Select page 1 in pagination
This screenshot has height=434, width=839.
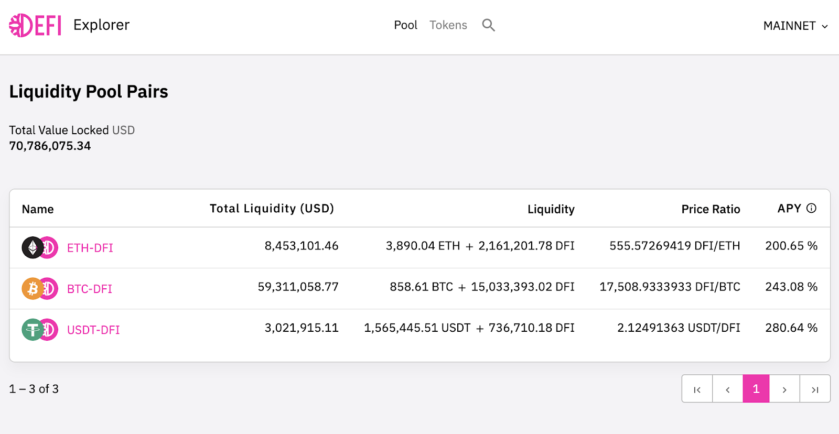756,389
